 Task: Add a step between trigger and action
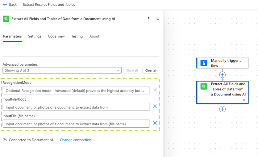tap(222, 75)
